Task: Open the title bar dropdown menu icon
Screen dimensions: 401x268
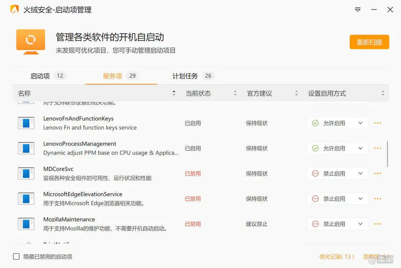Action: click(x=358, y=10)
